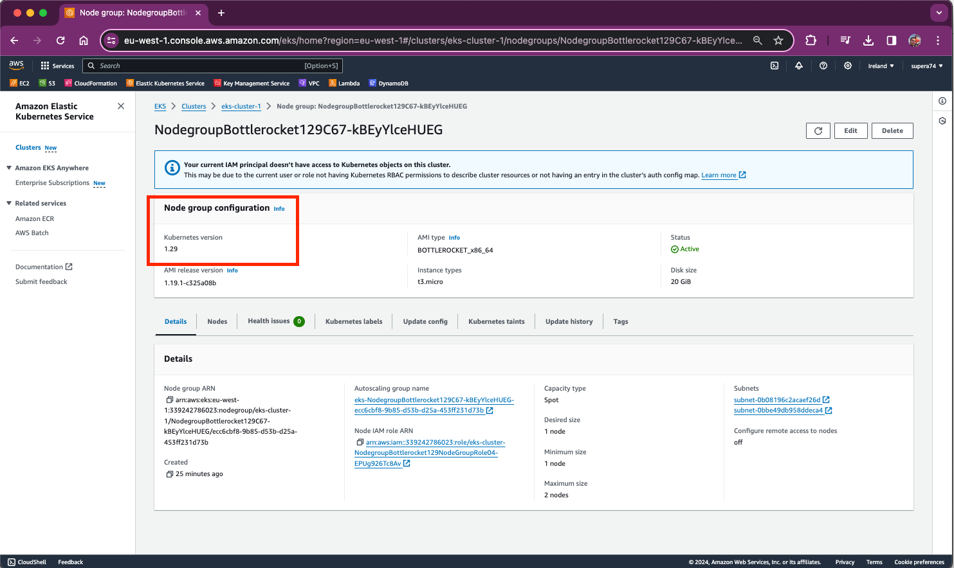
Task: Go to eks-cluster-1 breadcrumb link
Action: click(x=241, y=106)
